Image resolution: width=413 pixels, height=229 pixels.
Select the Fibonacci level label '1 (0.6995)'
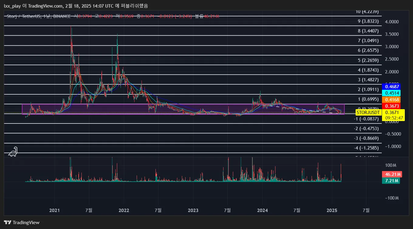pos(368,99)
